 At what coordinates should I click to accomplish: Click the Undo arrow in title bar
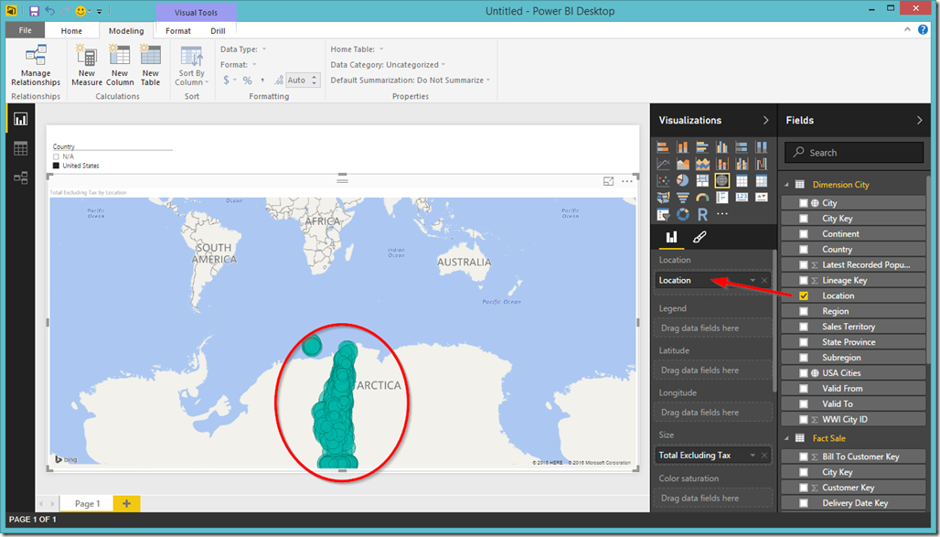(49, 11)
